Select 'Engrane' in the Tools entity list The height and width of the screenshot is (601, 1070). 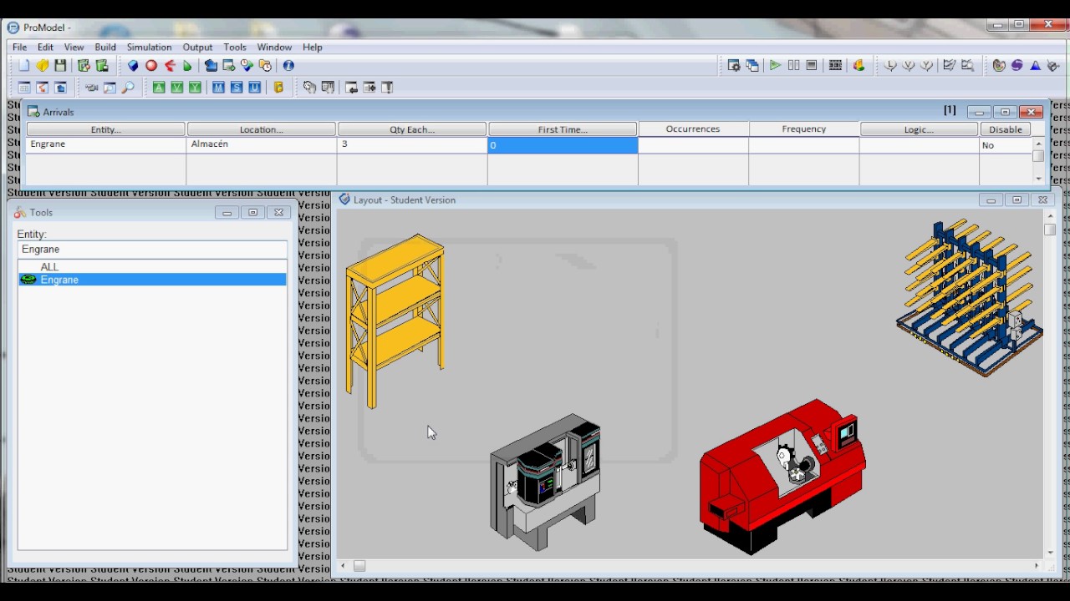[x=152, y=280]
